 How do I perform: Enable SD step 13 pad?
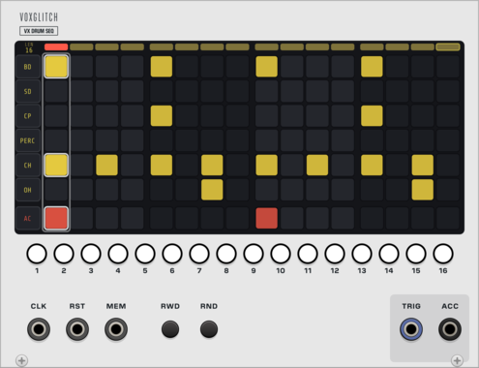pyautogui.click(x=372, y=91)
